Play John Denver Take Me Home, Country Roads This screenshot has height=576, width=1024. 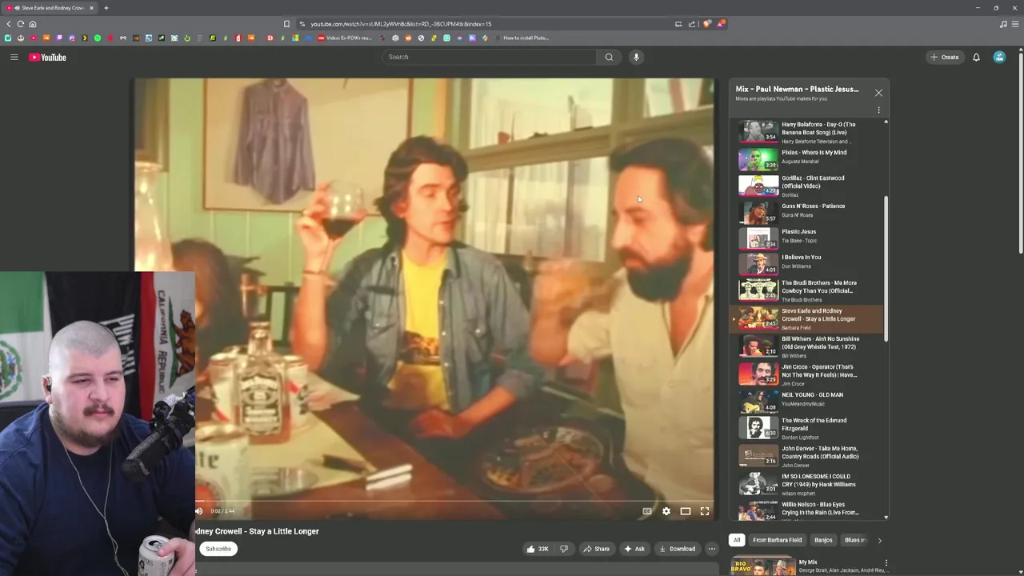(807, 456)
